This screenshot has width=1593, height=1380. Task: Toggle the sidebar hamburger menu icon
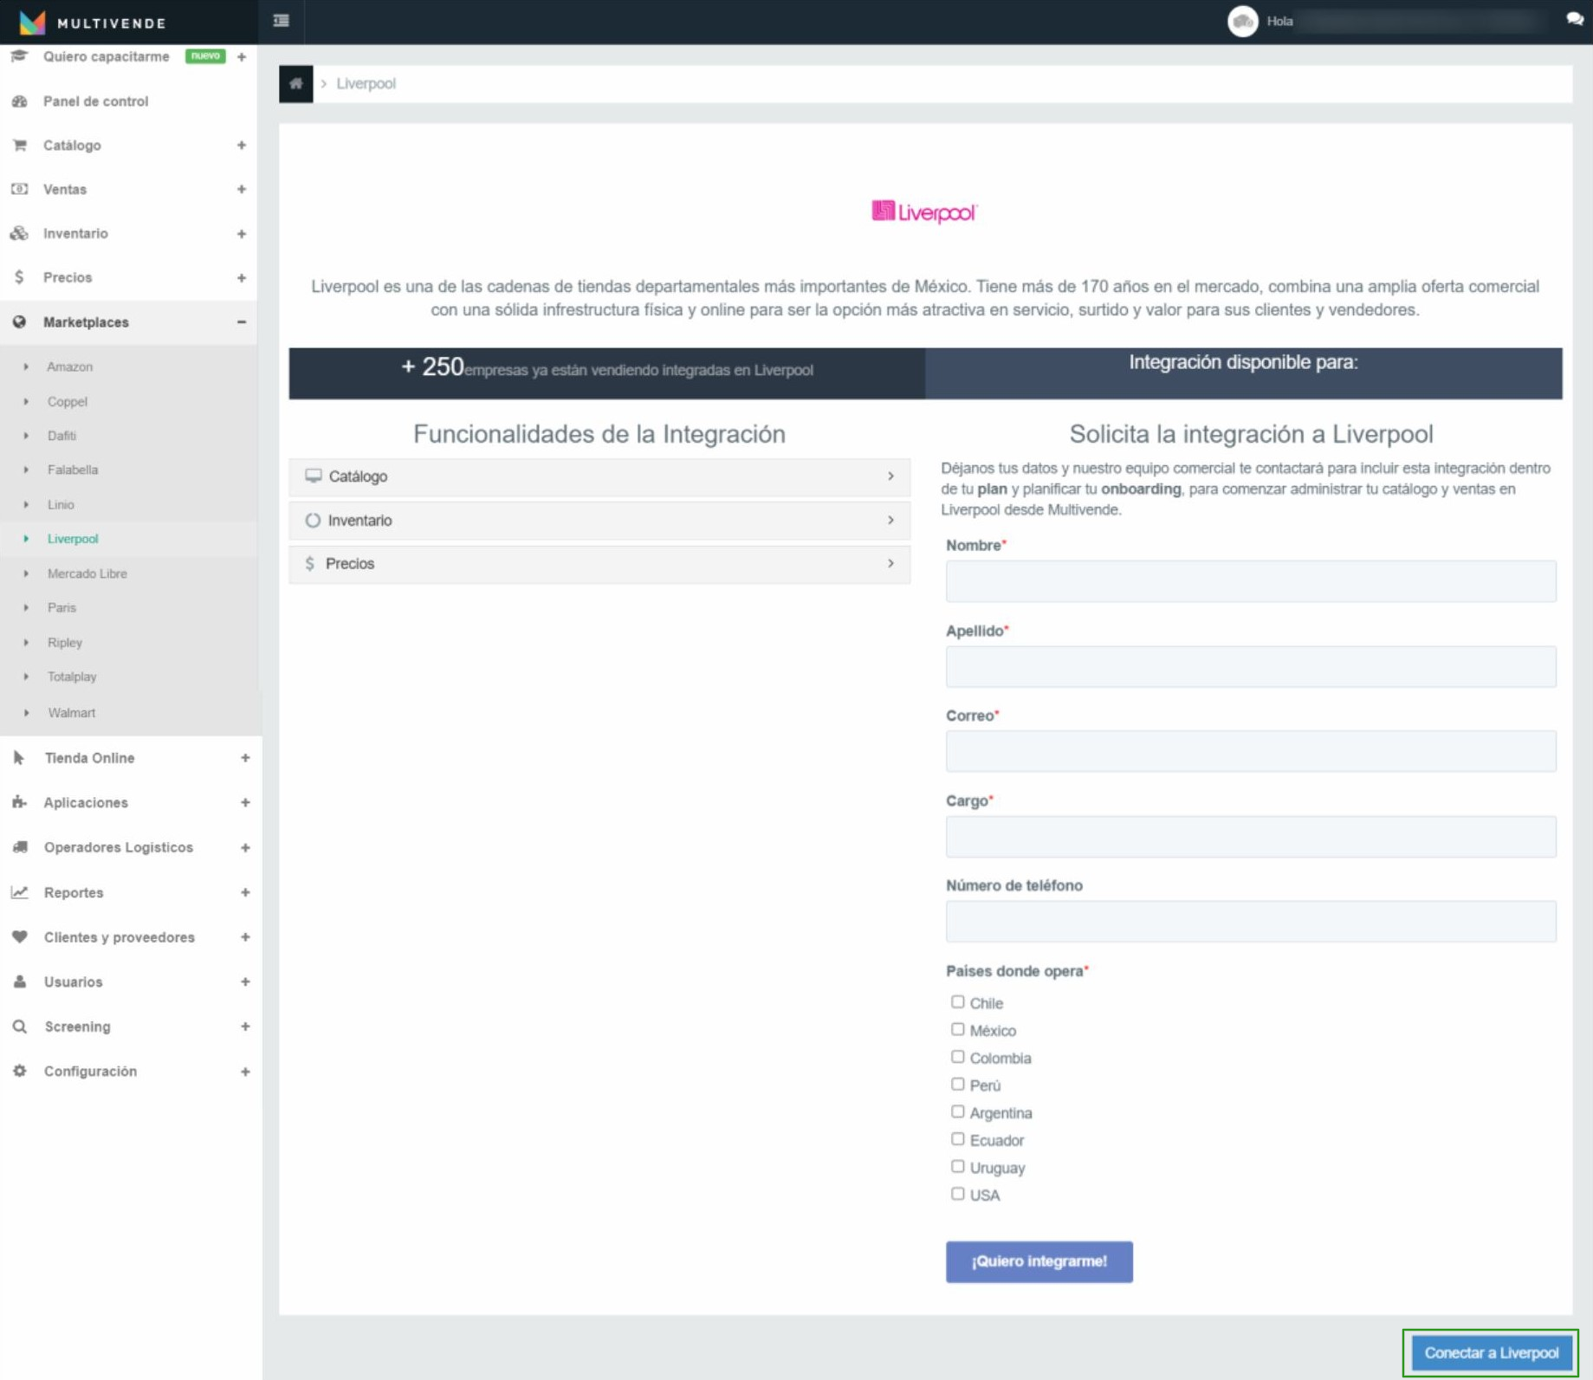click(x=282, y=21)
